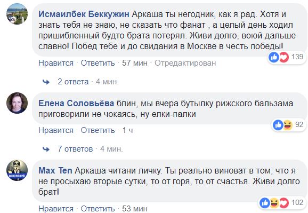Reply to Елена's comment via 'Ответить'
The image size is (308, 213).
(x=98, y=130)
